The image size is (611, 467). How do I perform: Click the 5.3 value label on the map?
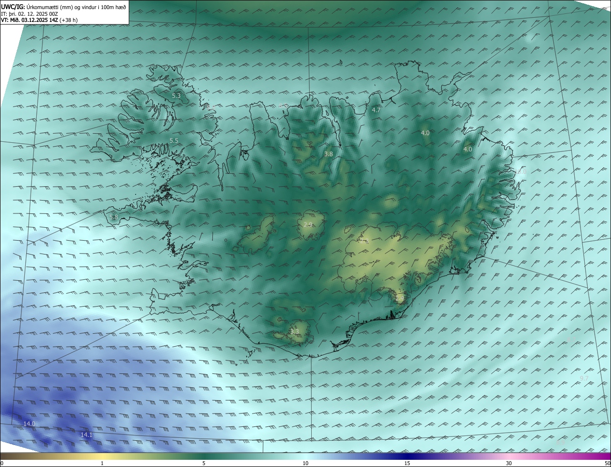[176, 96]
